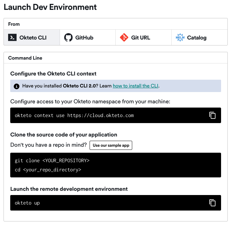232x225 pixels.
Task: Click the cd <your_repo_directory> line
Action: click(x=48, y=170)
